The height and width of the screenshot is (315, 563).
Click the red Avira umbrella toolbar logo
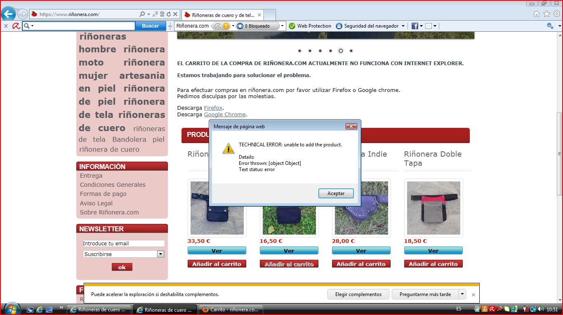click(x=16, y=26)
